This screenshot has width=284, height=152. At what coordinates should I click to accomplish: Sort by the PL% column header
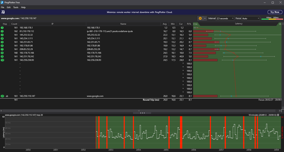(189, 24)
